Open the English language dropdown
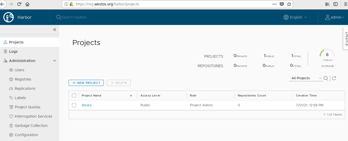The width and height of the screenshot is (348, 141). click(295, 17)
